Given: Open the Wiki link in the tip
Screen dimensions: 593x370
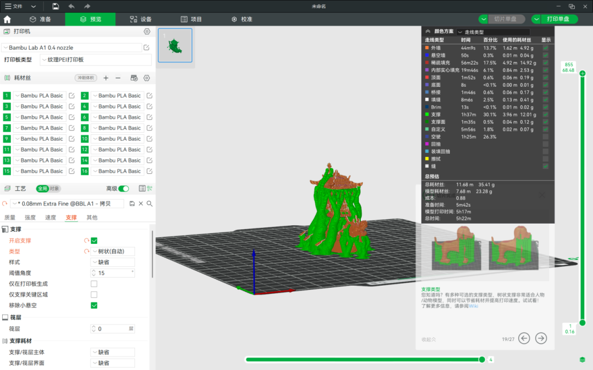Looking at the screenshot, I should 473,306.
